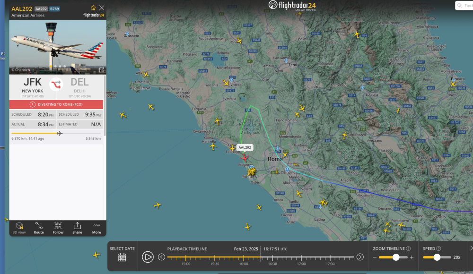Image resolution: width=473 pixels, height=274 pixels.
Task: Open the Select Date calendar
Action: coord(122,257)
